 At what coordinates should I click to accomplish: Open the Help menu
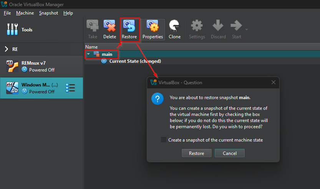click(68, 13)
